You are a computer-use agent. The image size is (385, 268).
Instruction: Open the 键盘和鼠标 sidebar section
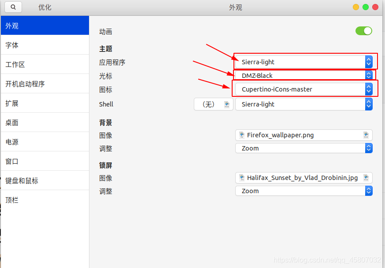45,181
